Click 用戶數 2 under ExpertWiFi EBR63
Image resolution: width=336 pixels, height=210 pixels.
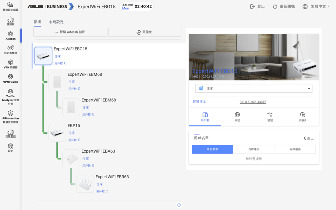[102, 191]
